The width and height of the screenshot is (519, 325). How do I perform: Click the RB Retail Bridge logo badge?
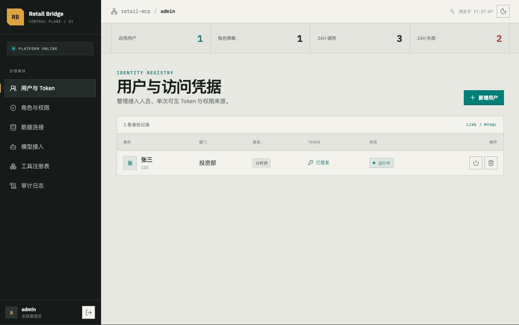[15, 17]
